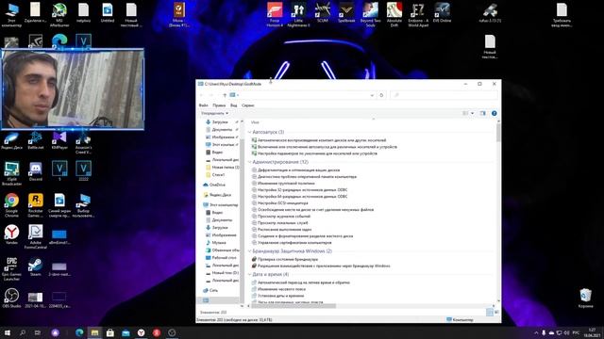604x339 pixels.
Task: Open Battle.net desktop shortcut
Action: 36,140
